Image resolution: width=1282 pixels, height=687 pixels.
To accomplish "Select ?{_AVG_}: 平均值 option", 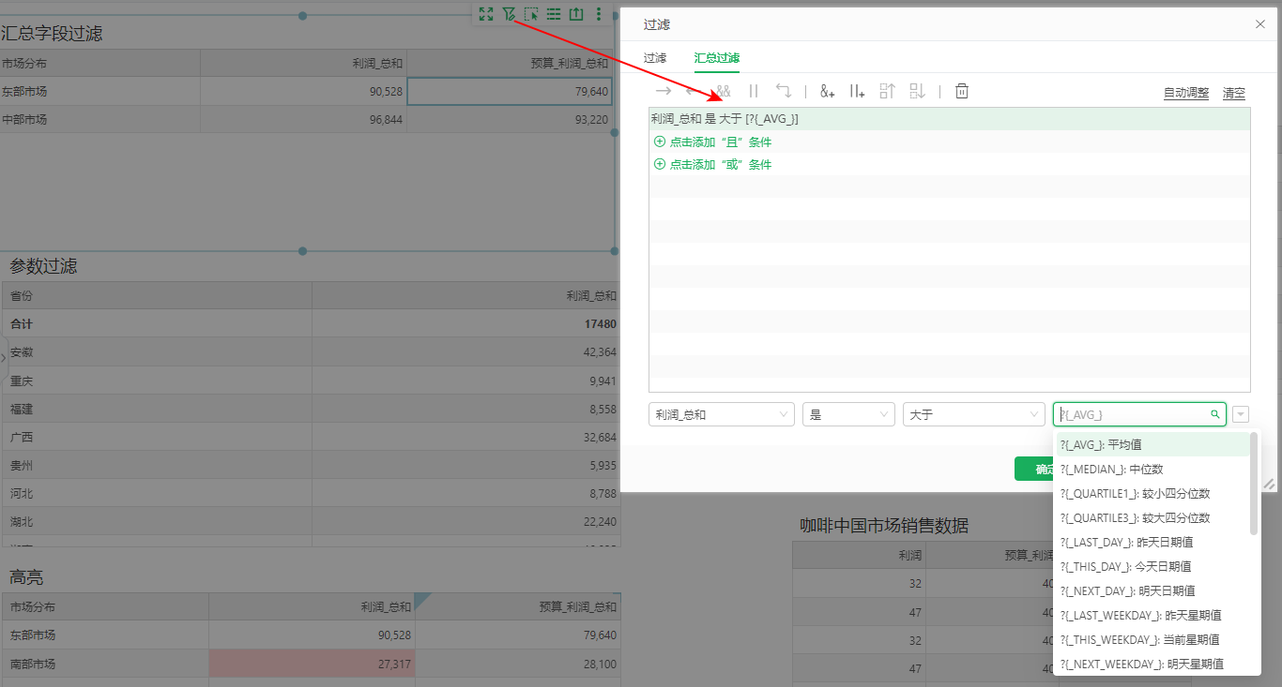I will [x=1152, y=444].
